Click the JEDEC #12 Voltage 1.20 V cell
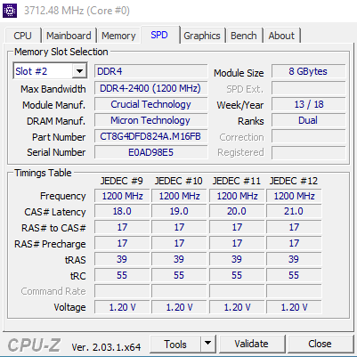 (x=294, y=307)
